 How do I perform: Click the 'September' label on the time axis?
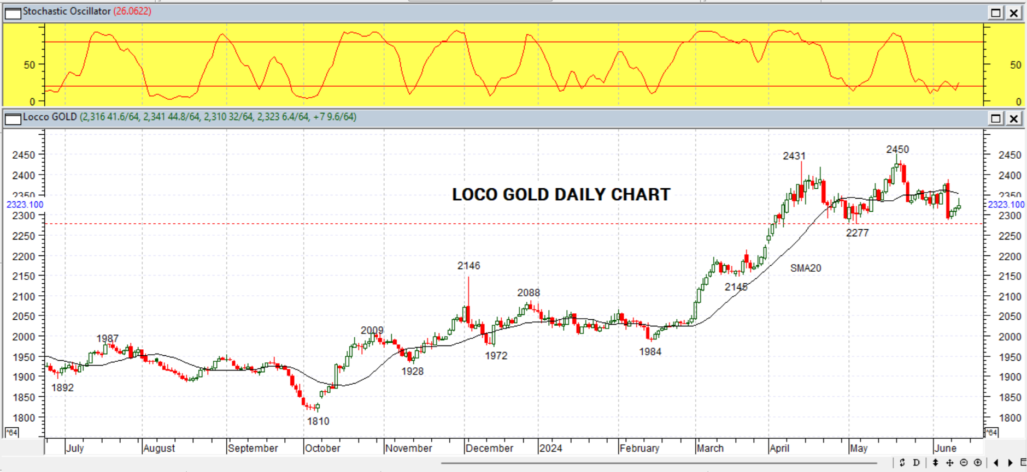253,448
